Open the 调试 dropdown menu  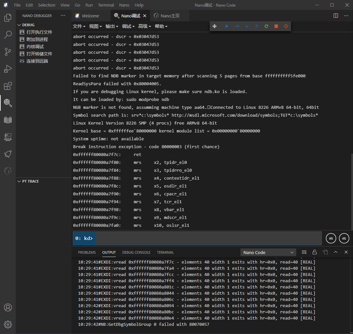click(128, 26)
